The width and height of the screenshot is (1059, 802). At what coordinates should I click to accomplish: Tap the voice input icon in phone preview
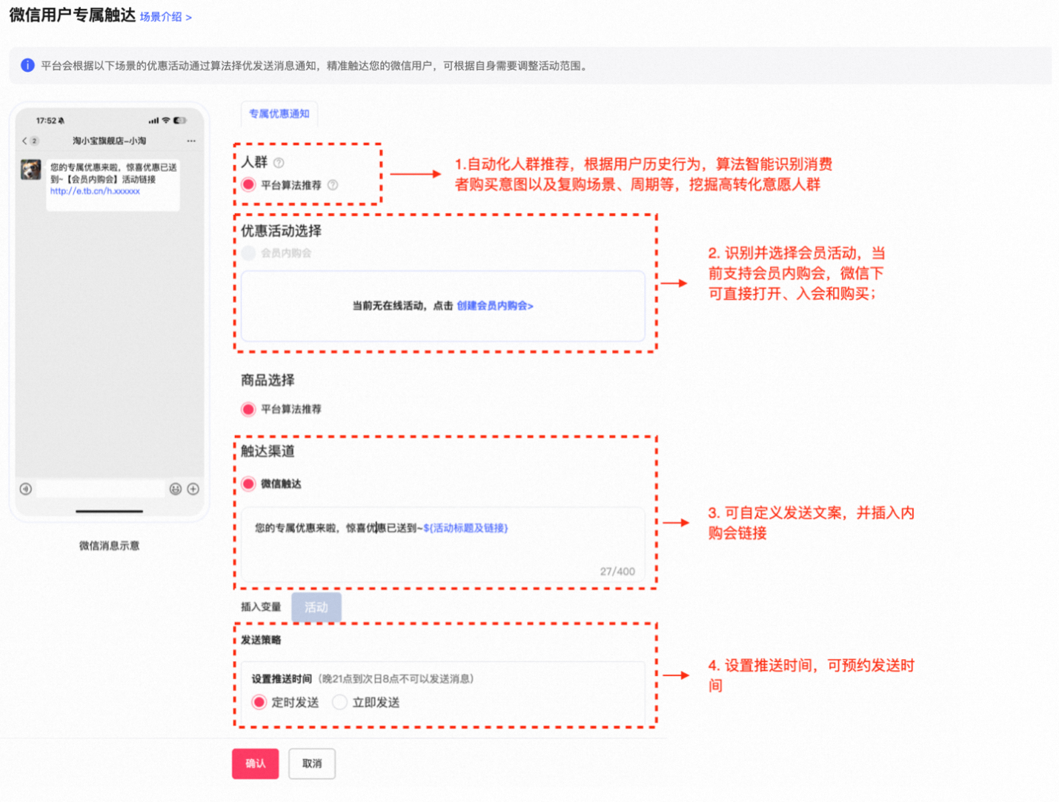click(26, 489)
